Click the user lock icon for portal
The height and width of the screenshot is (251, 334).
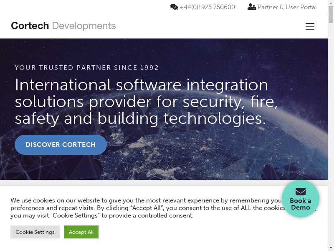click(x=251, y=7)
